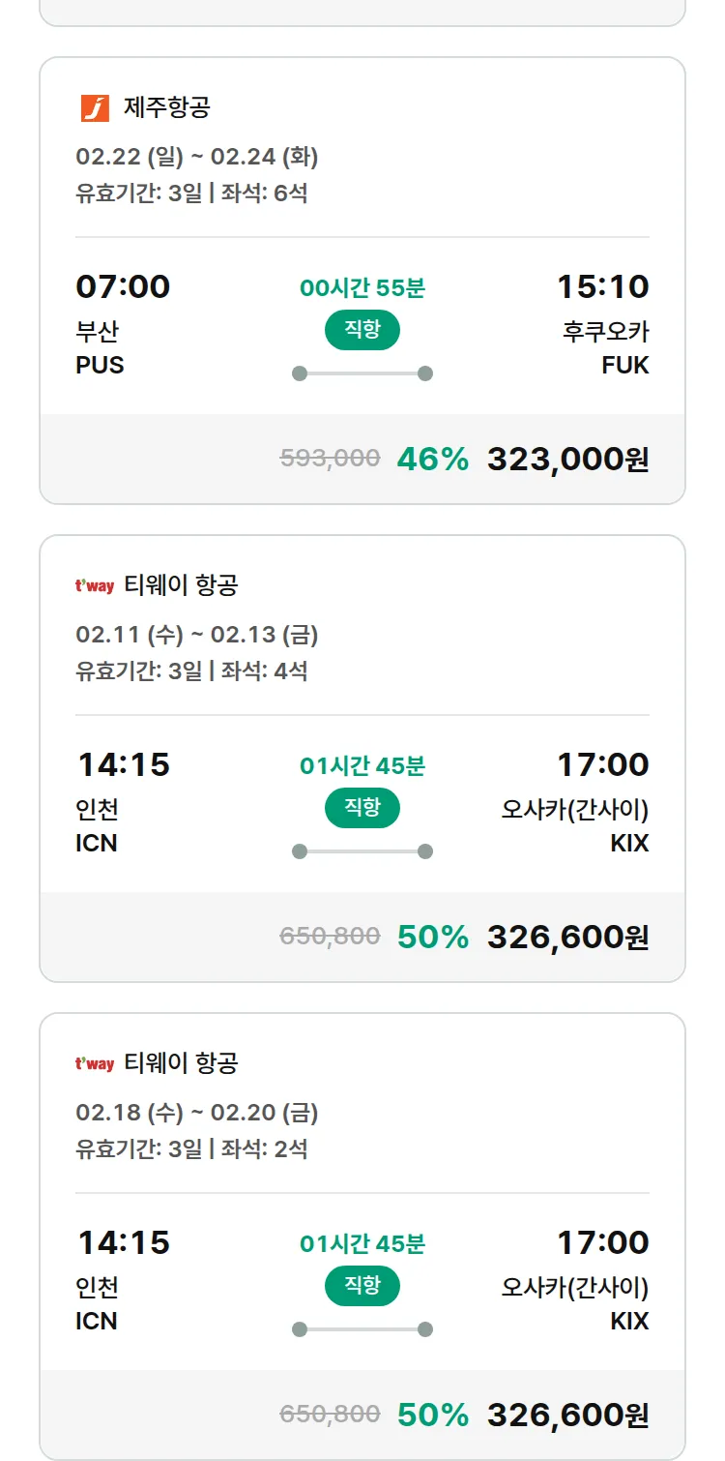Click the 02.11 (수) ~ 02.13 (금) date range
This screenshot has height=1461, width=725.
(196, 634)
